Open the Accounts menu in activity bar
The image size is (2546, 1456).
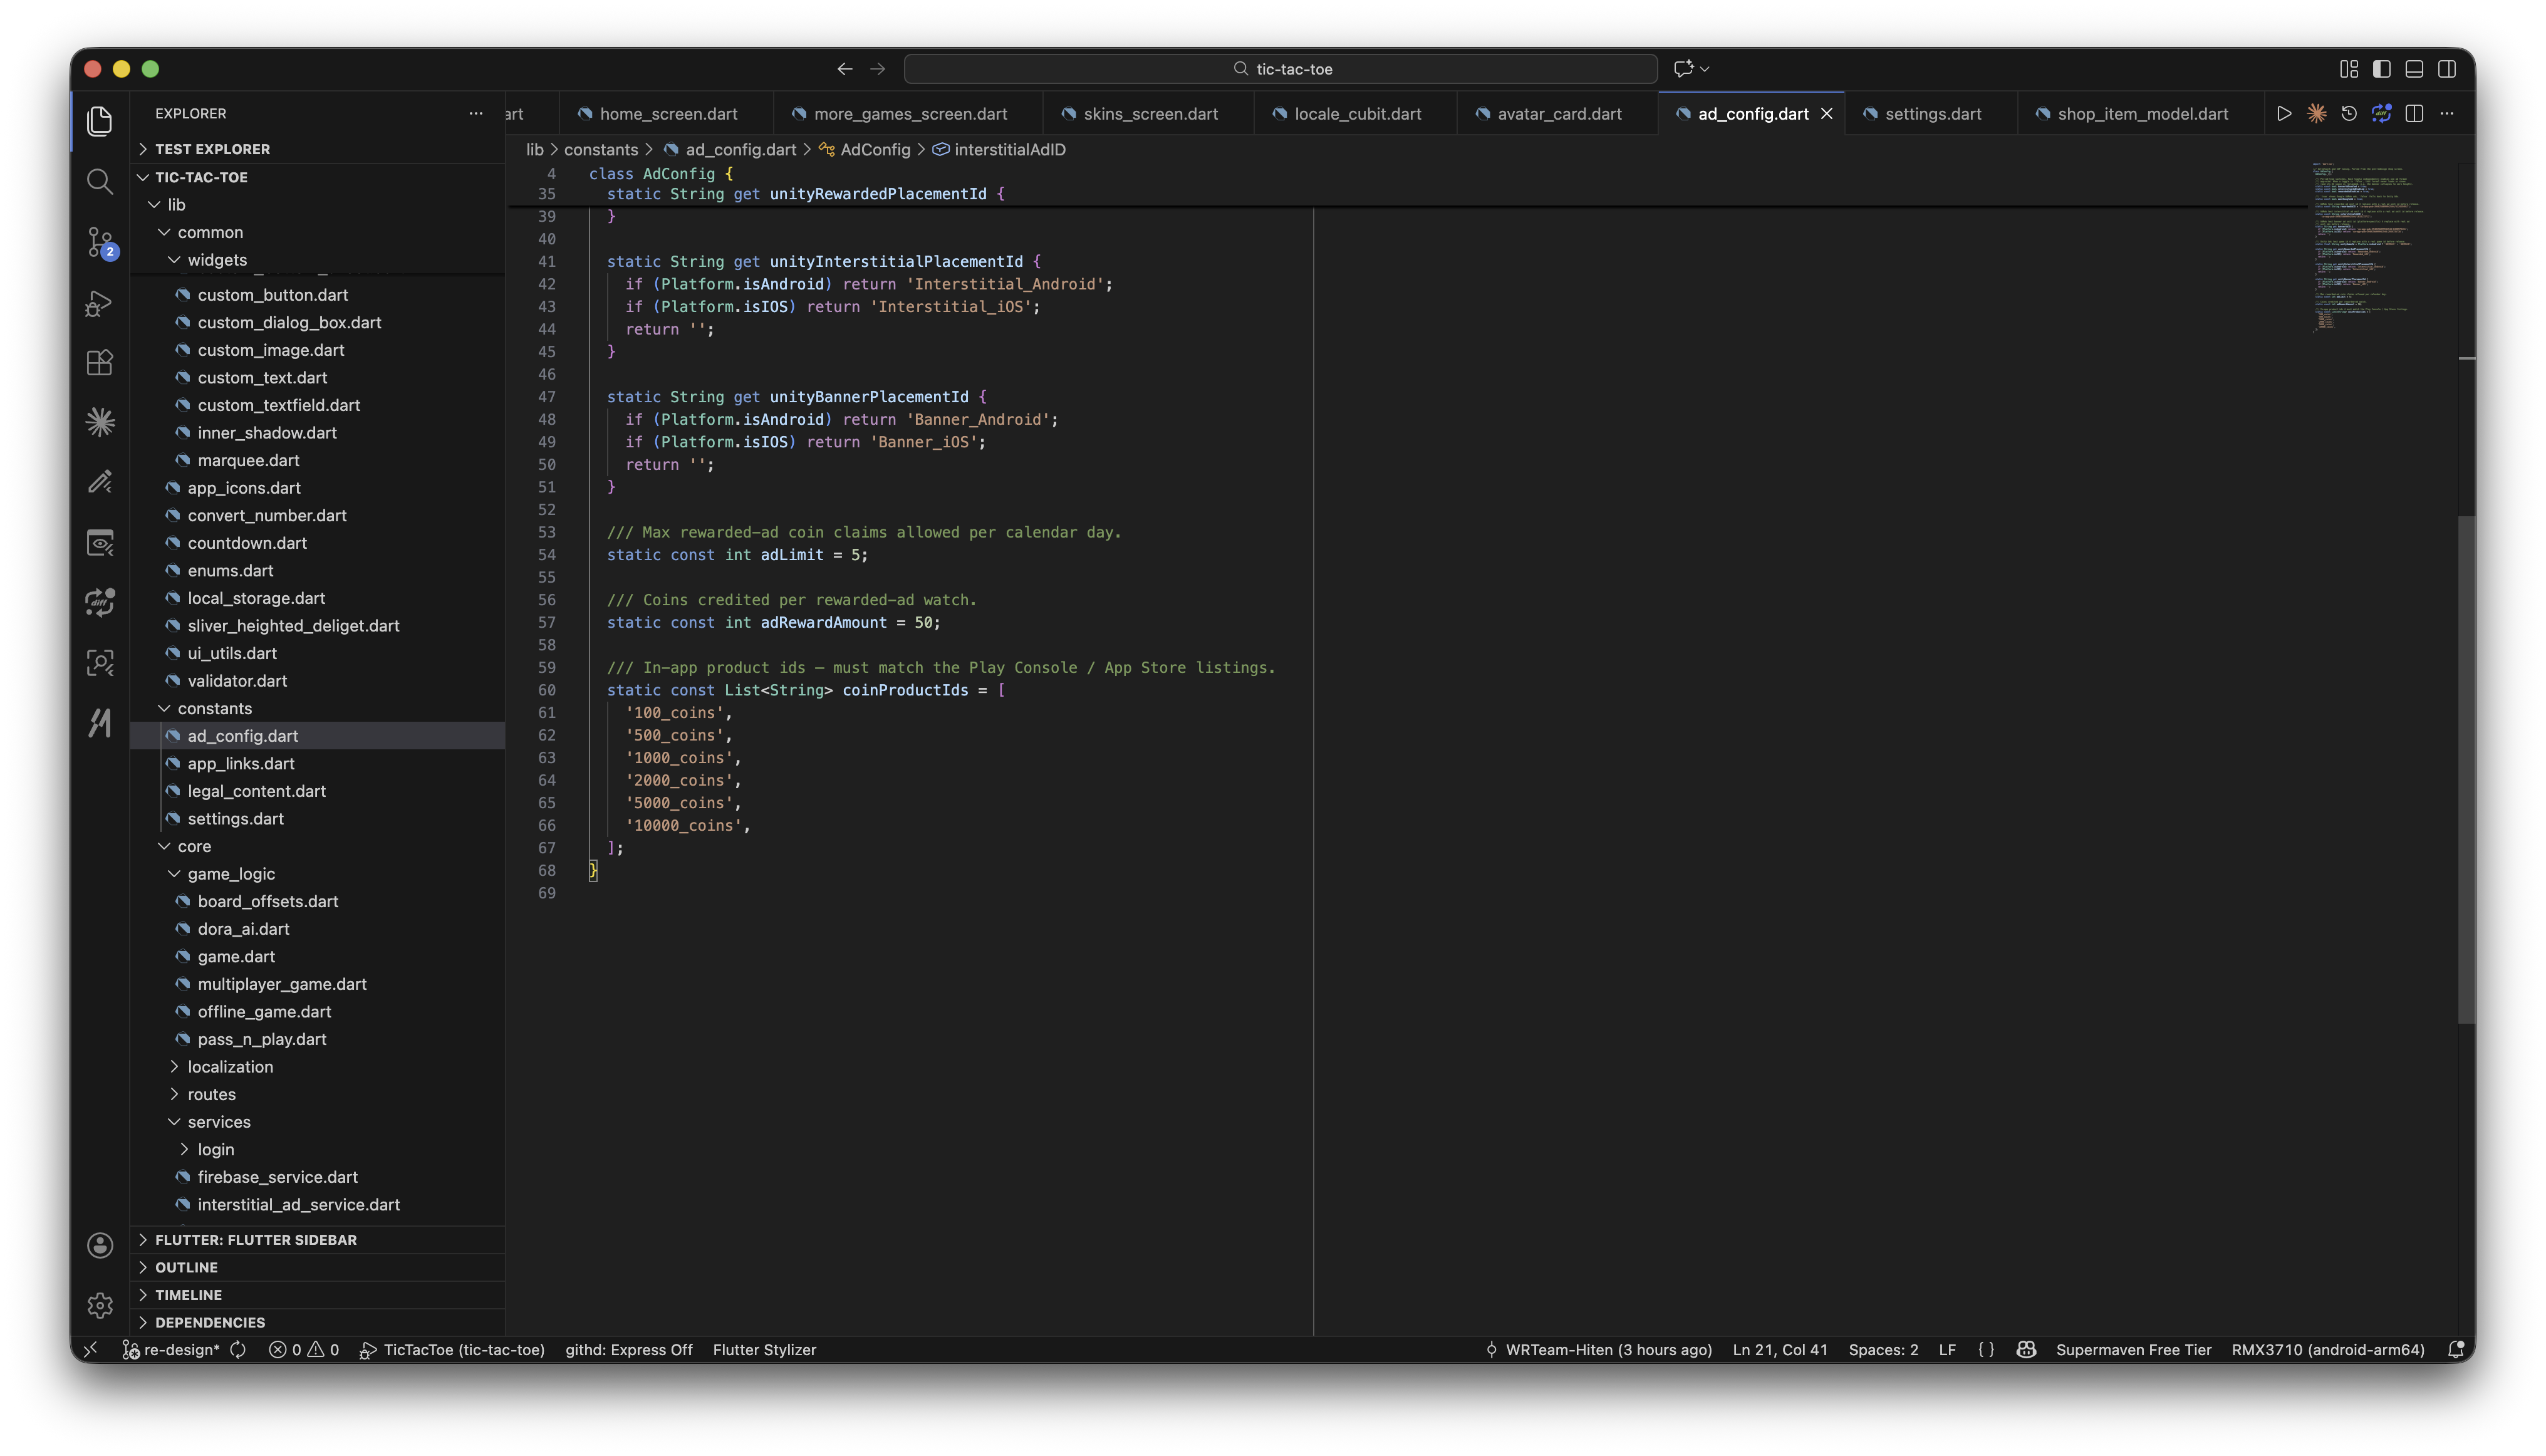click(100, 1245)
